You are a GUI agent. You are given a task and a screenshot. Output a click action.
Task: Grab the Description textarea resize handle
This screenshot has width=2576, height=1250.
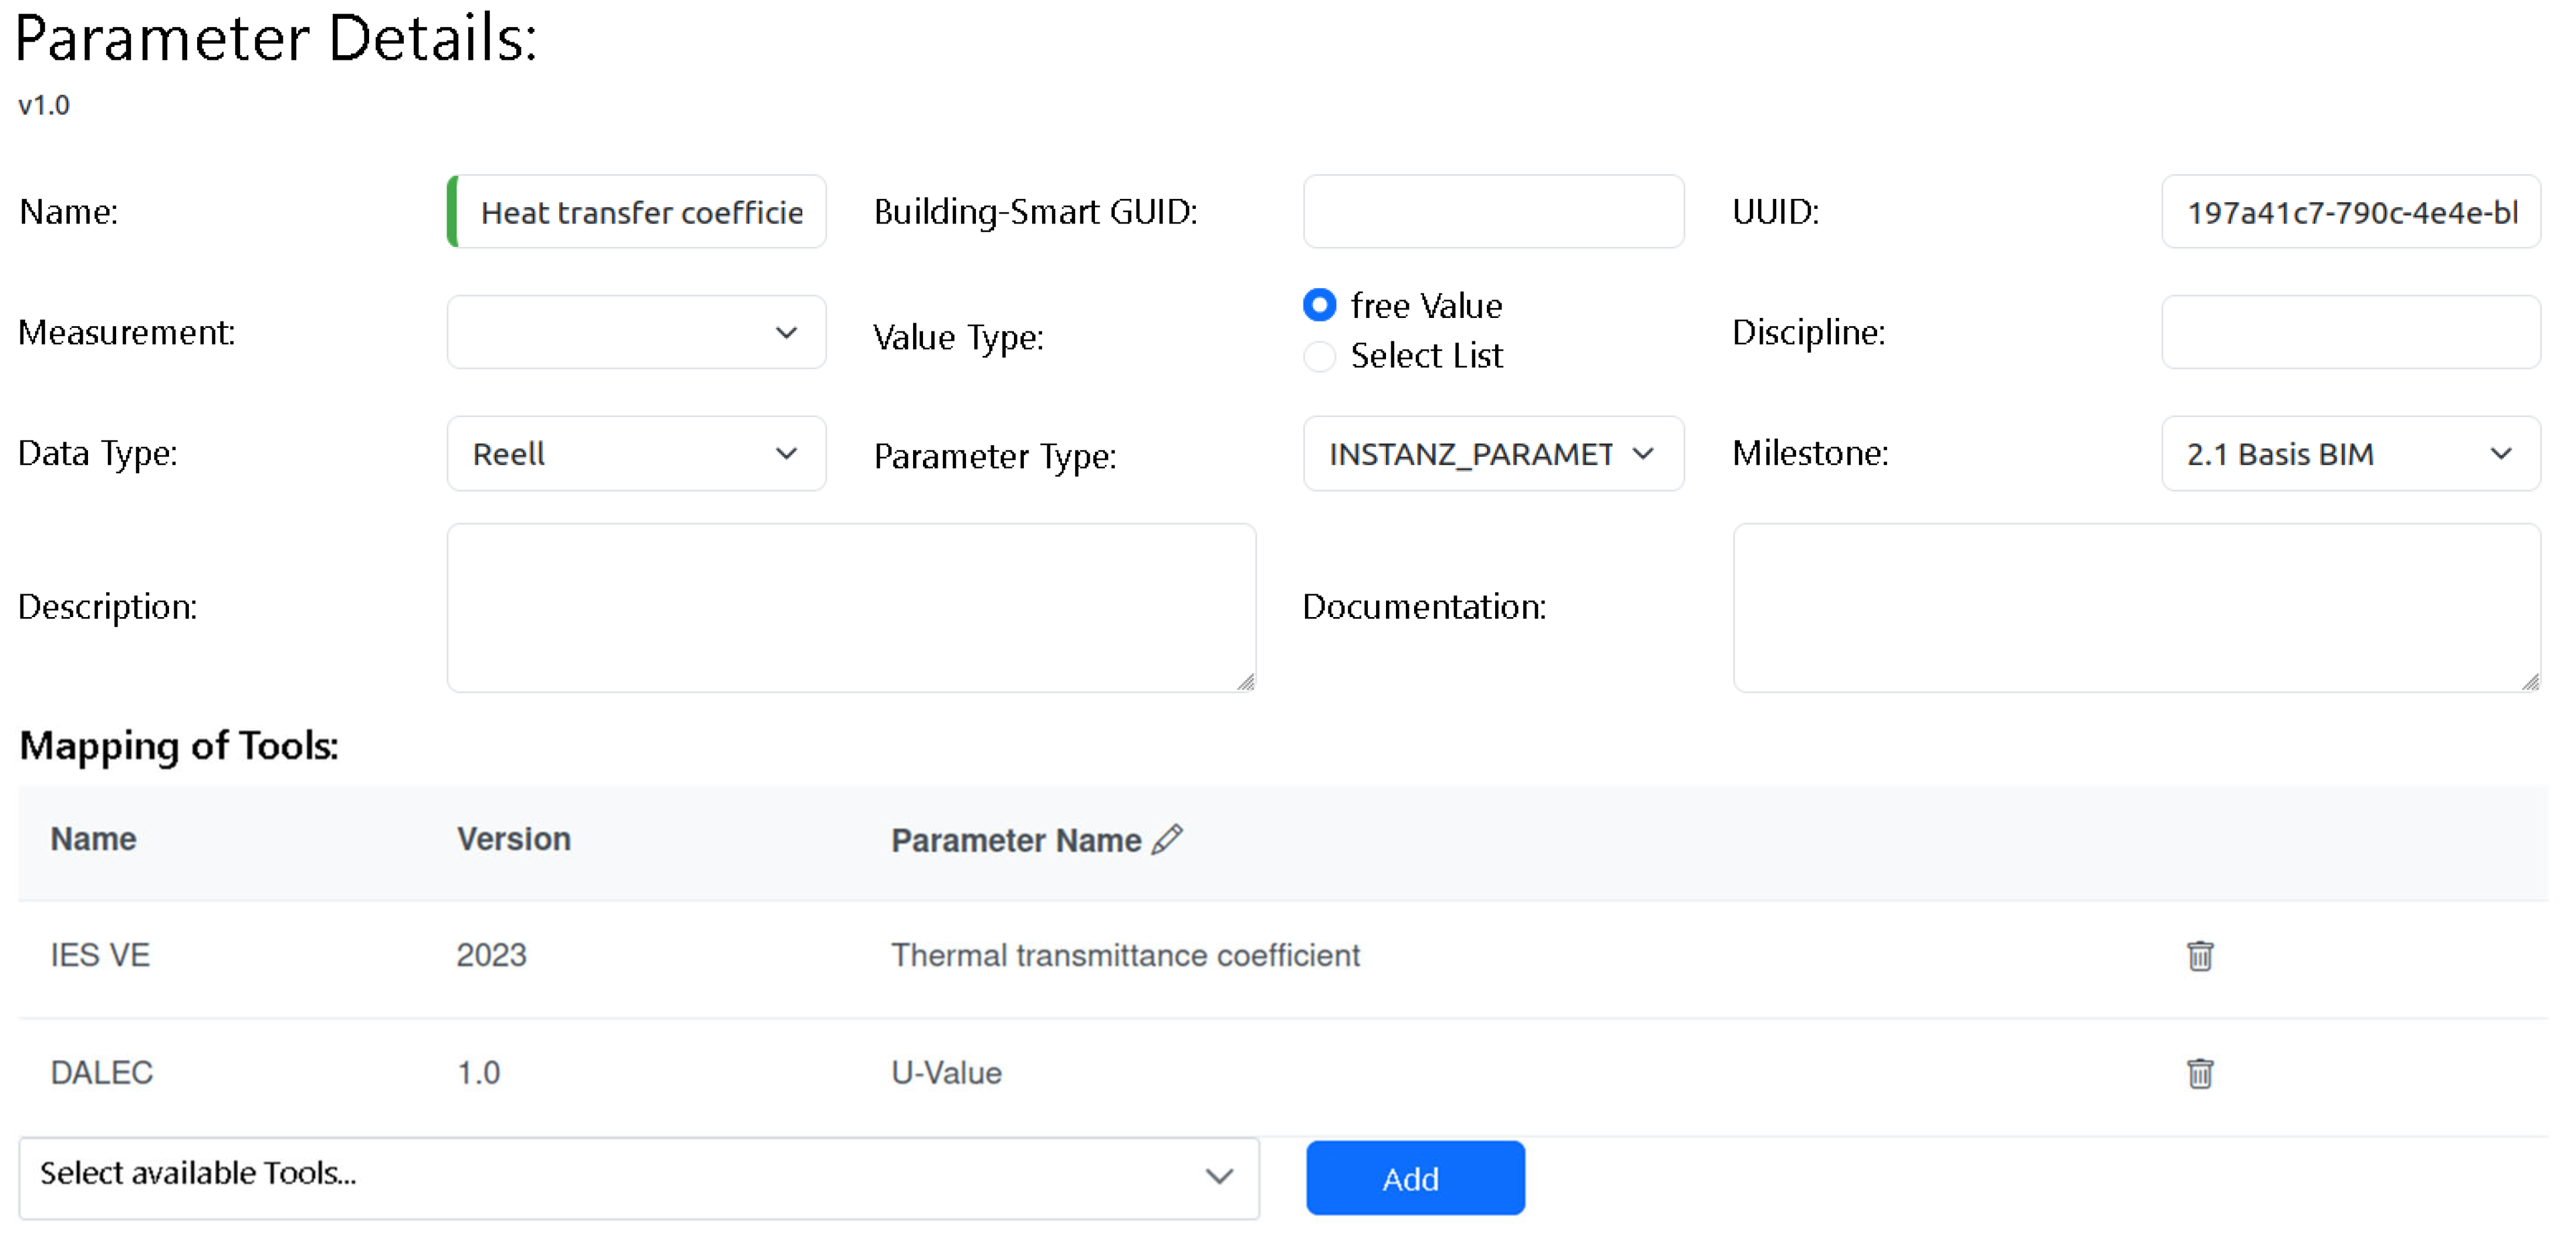pos(1245,681)
